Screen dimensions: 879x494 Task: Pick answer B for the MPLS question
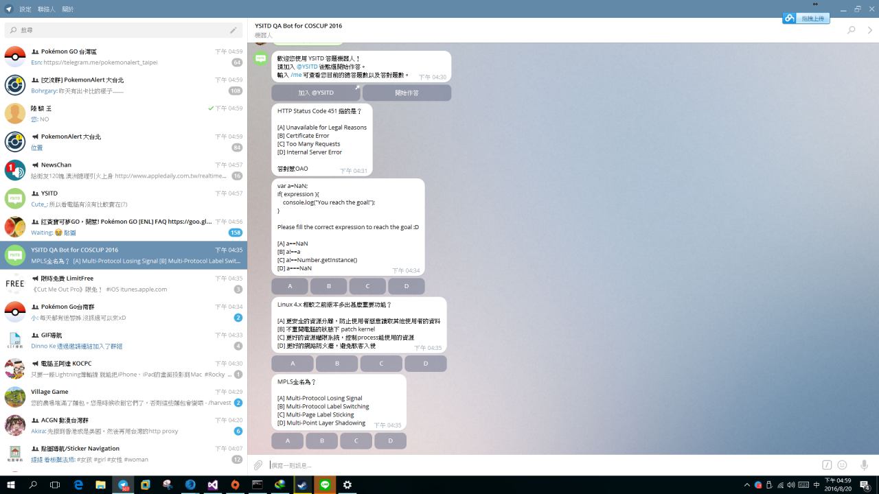coord(321,440)
